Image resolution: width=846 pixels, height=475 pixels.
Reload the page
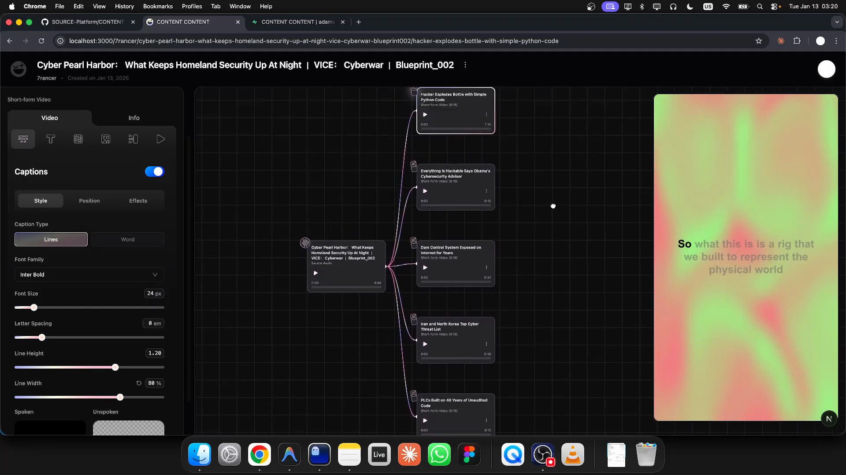[x=41, y=41]
